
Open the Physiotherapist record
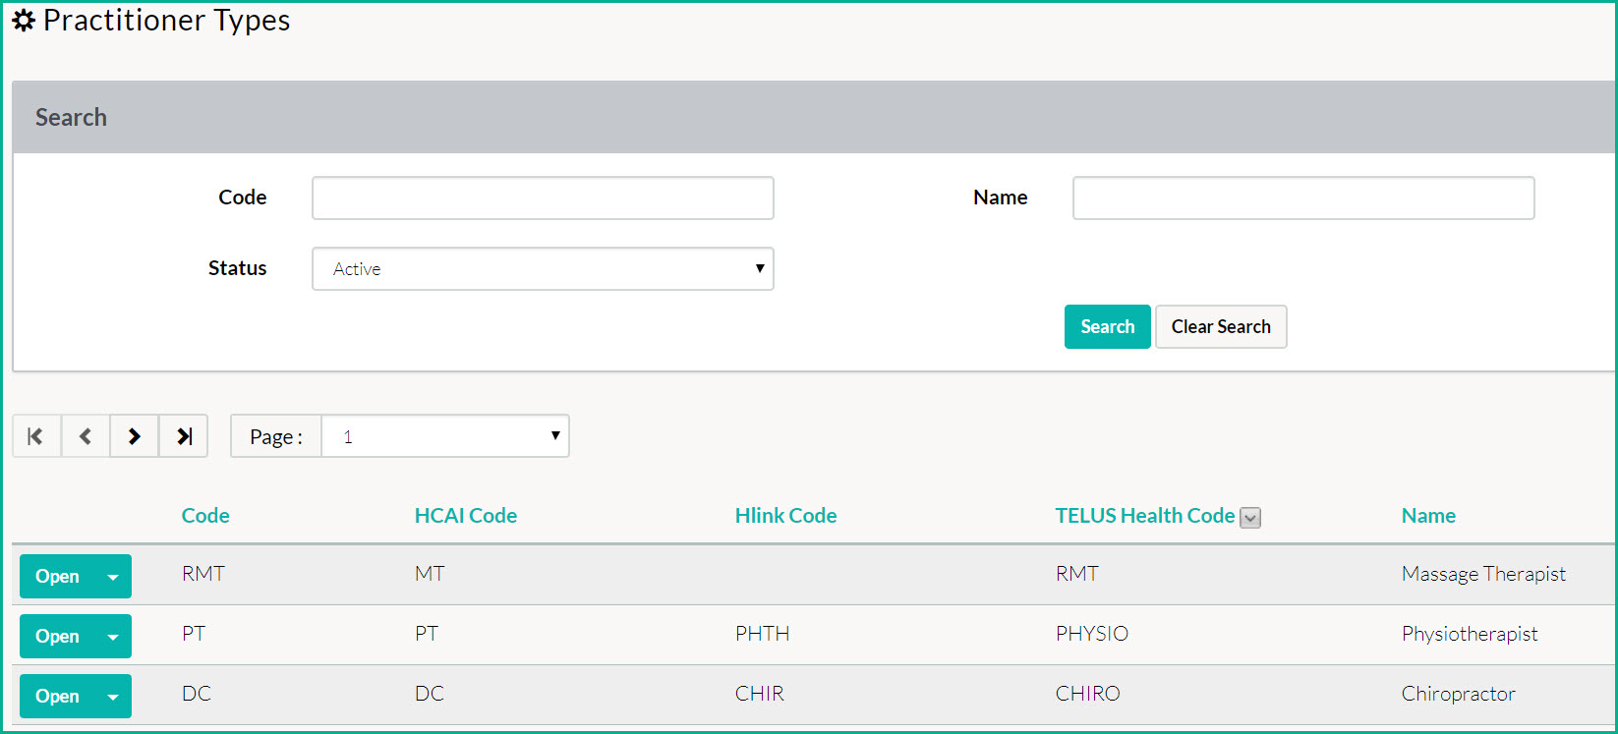tap(57, 637)
